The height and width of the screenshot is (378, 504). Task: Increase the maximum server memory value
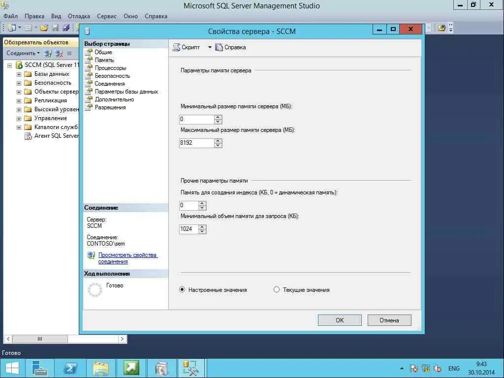[218, 141]
